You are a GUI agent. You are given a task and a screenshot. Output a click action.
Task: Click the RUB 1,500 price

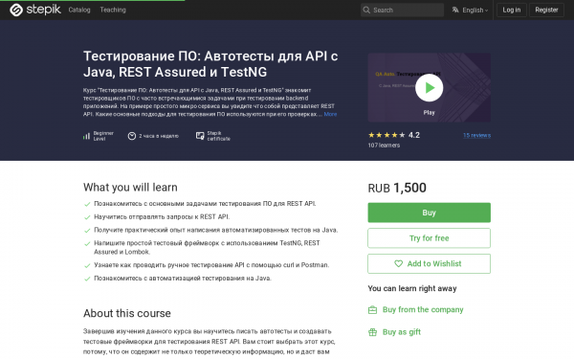point(397,188)
